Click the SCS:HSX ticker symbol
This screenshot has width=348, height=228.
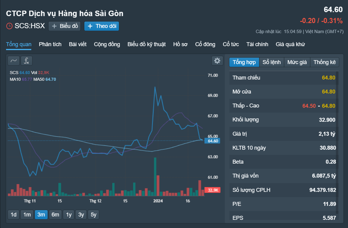[30, 26]
